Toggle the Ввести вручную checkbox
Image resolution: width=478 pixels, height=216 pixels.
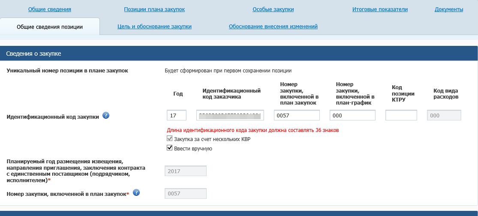pyautogui.click(x=169, y=148)
